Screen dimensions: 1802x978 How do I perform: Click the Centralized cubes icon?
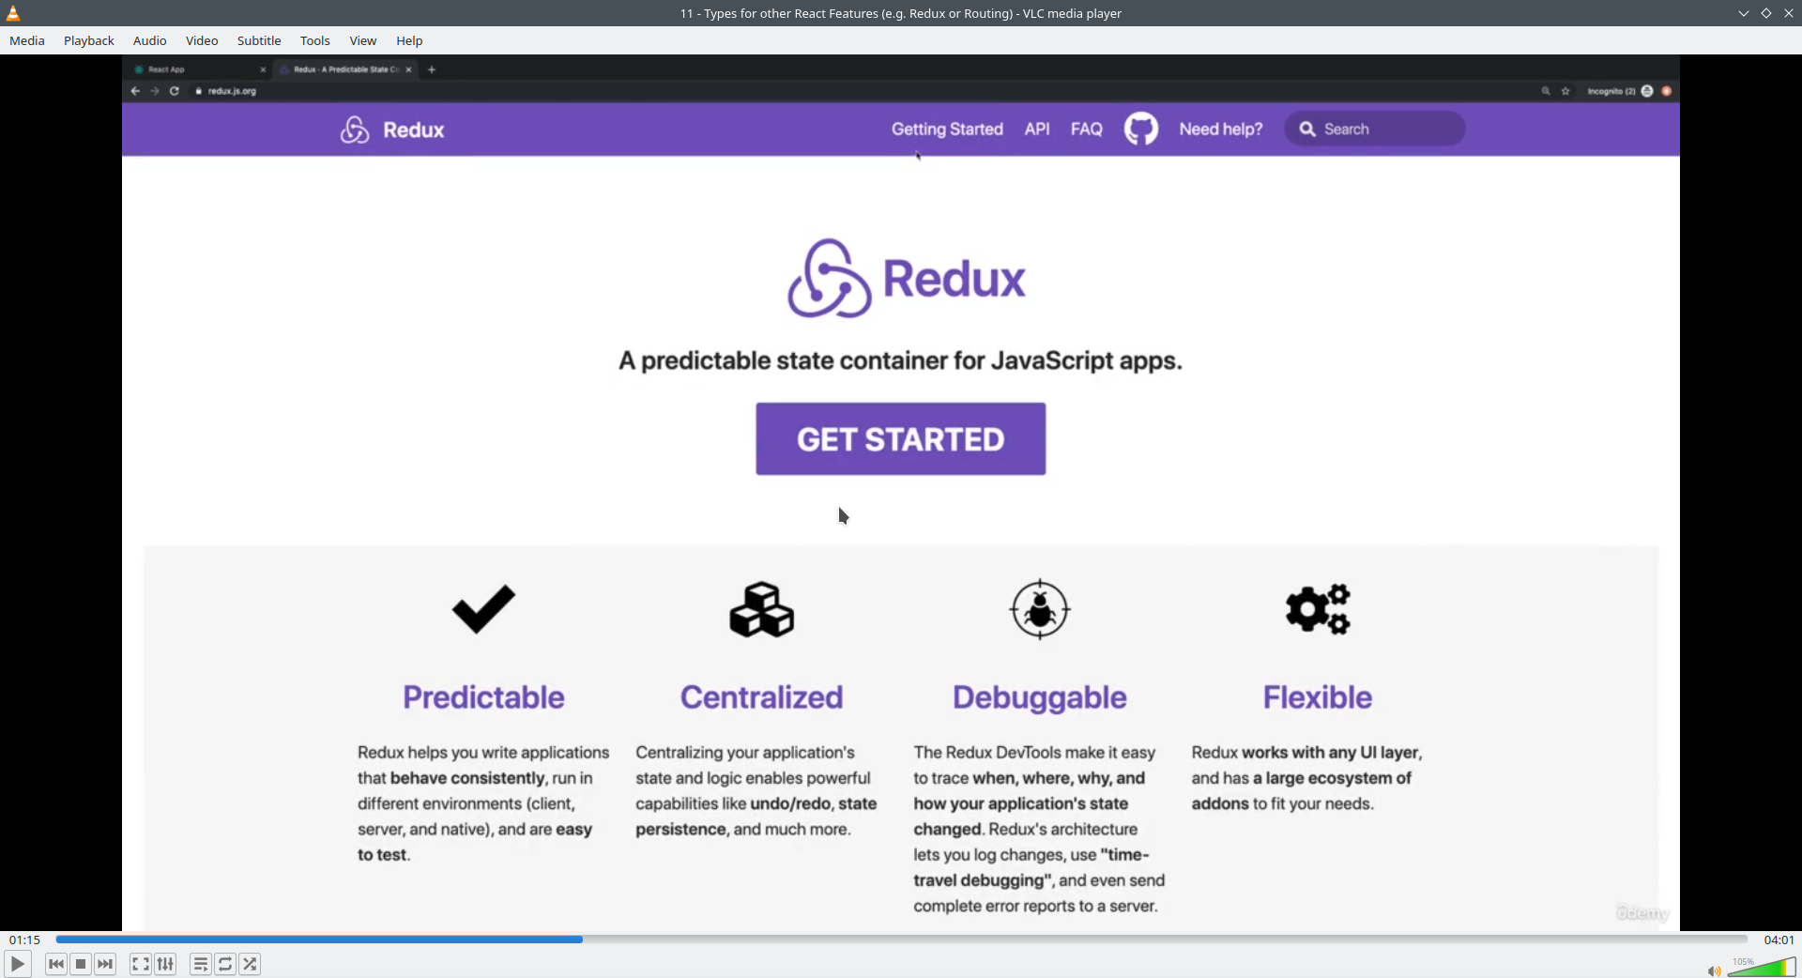point(762,610)
